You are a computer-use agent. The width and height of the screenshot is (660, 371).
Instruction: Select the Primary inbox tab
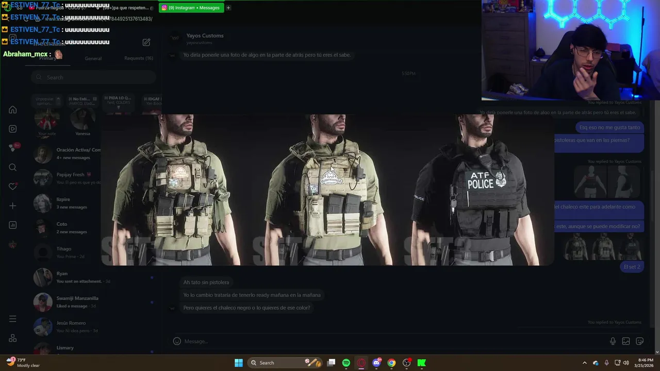coord(47,58)
